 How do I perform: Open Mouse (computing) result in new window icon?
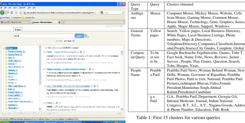[x=90, y=69]
